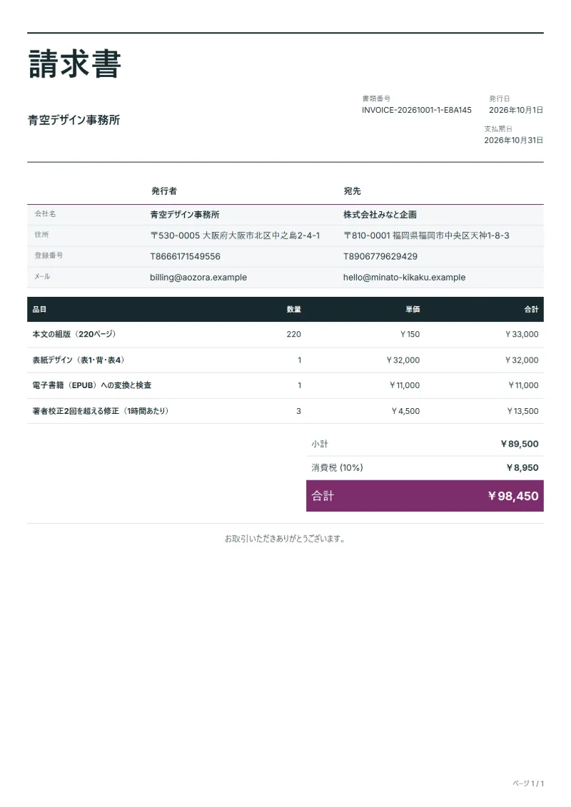Click the 数量 table header
Viewport: 571px width, 807px height.
pos(294,310)
